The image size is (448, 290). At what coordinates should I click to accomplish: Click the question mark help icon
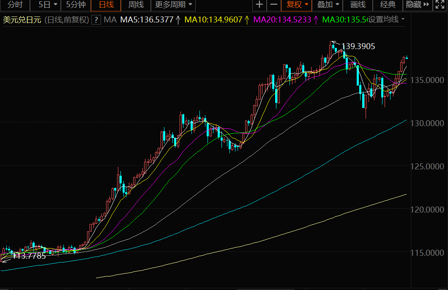coord(96,20)
